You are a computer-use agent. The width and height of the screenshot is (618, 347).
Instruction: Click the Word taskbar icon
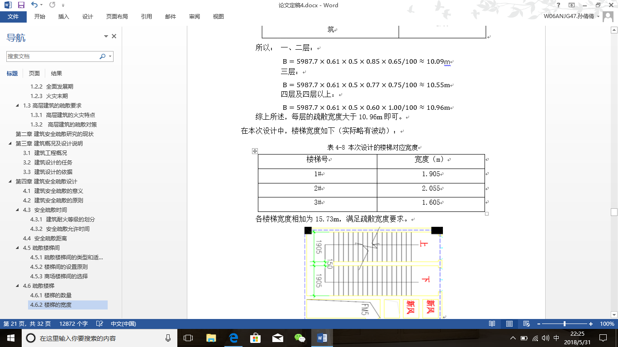click(322, 338)
